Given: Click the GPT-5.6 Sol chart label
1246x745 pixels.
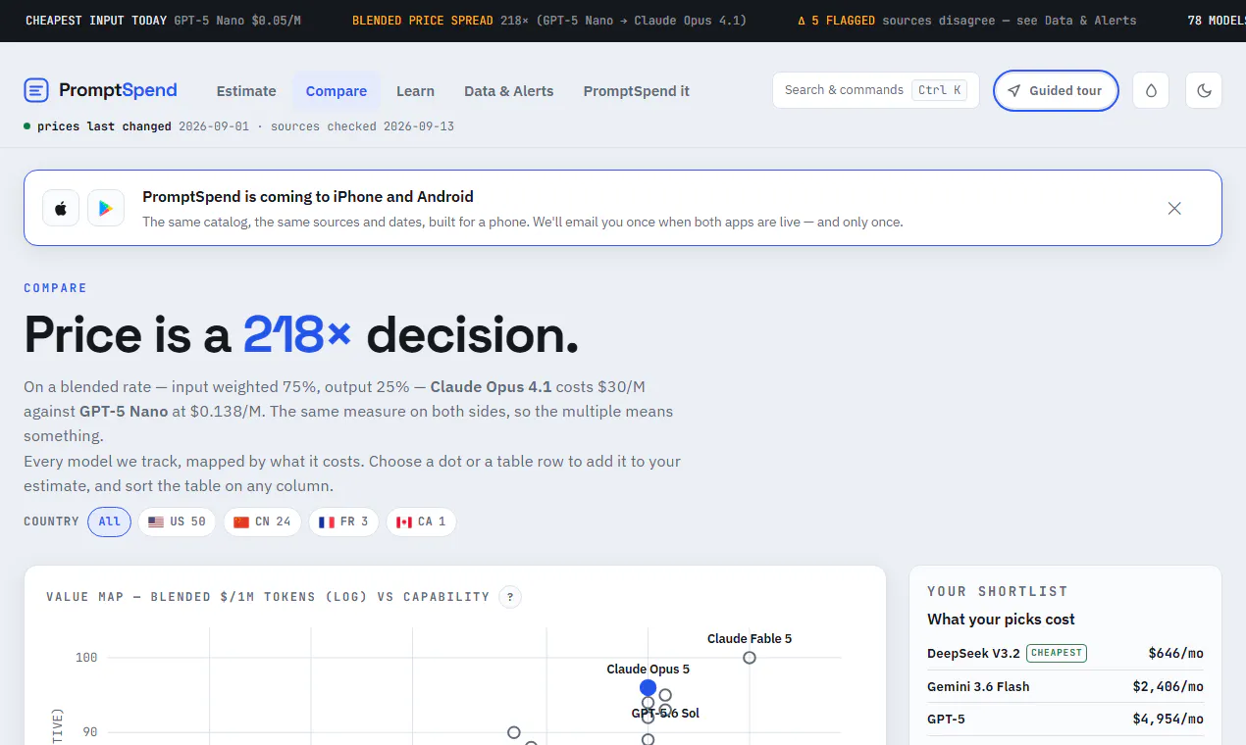Looking at the screenshot, I should [x=665, y=714].
